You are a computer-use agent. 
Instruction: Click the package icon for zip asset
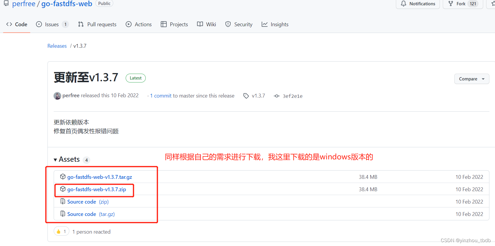[x=63, y=189]
